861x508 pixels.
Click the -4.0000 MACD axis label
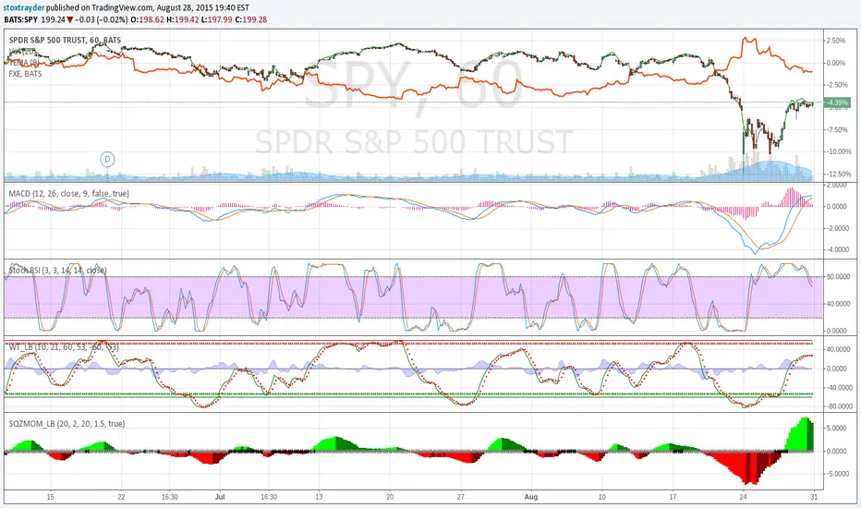click(x=836, y=249)
